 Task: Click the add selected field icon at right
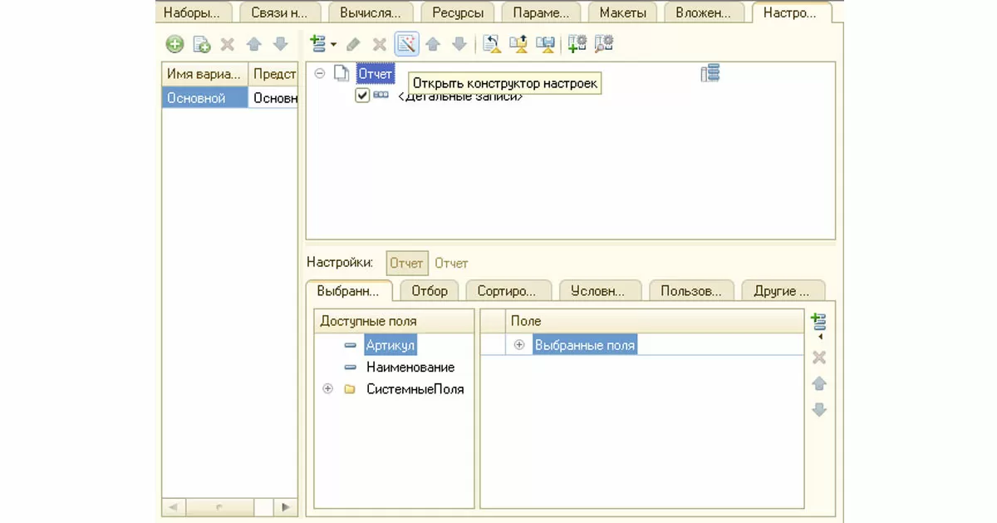[x=818, y=322]
